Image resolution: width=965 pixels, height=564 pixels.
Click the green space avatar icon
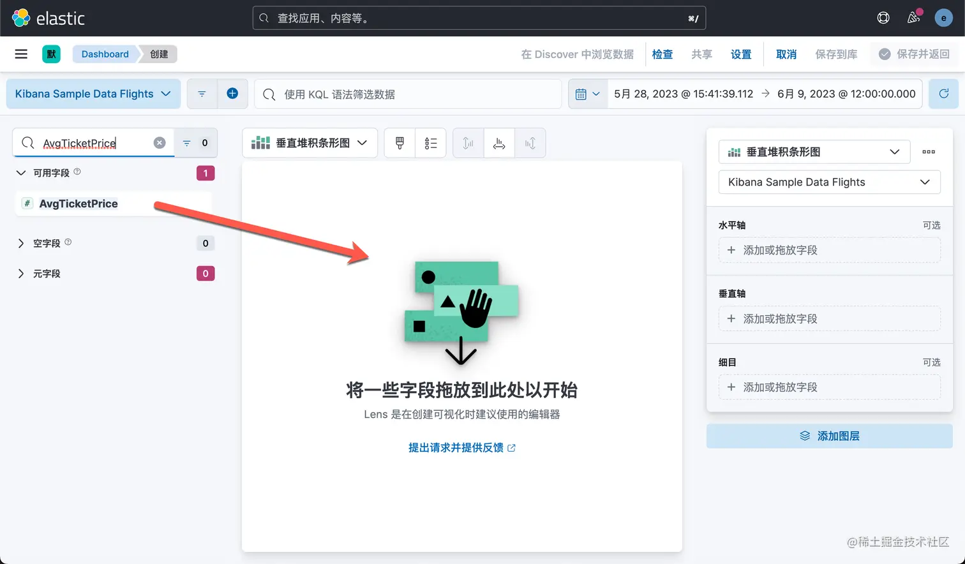52,54
